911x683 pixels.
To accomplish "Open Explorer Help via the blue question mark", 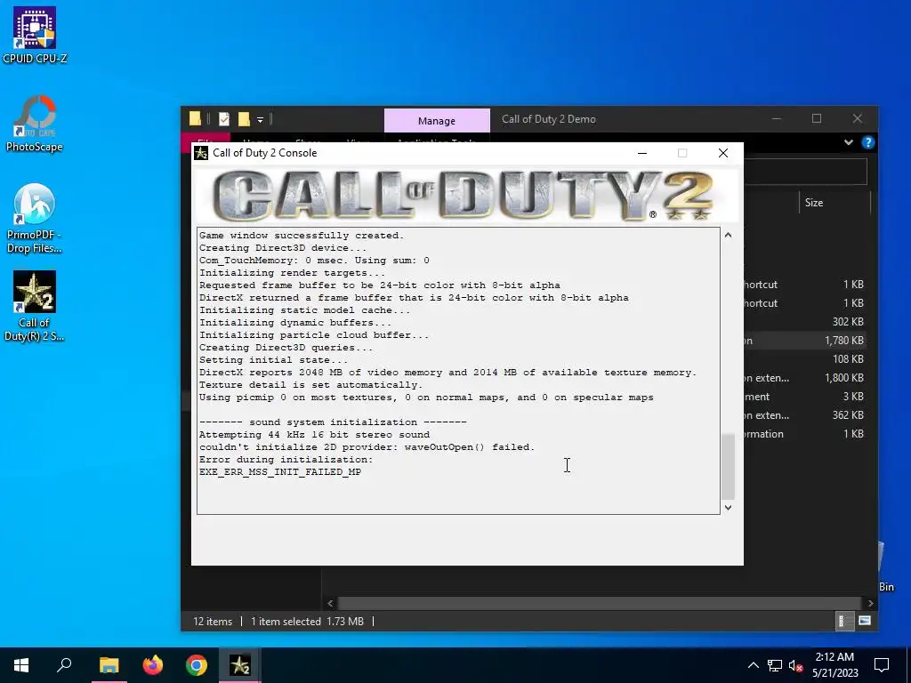I will pyautogui.click(x=868, y=142).
